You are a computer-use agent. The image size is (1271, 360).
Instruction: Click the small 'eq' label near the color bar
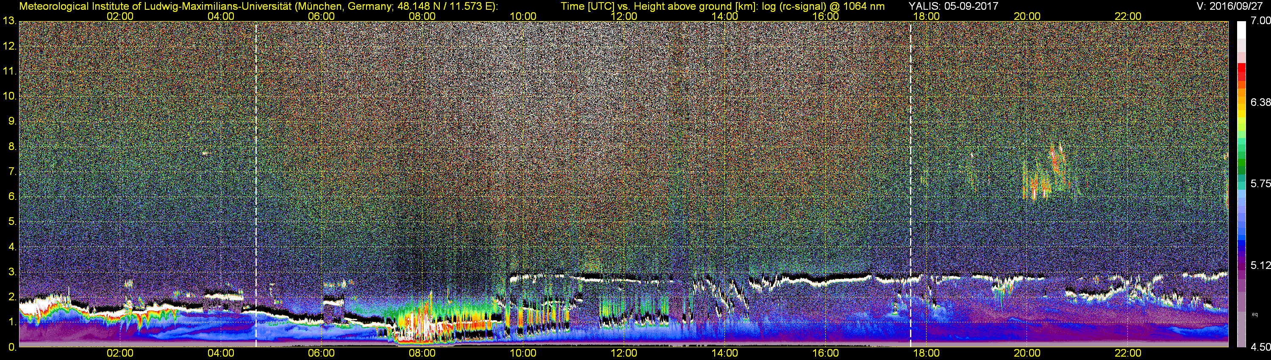point(1255,314)
